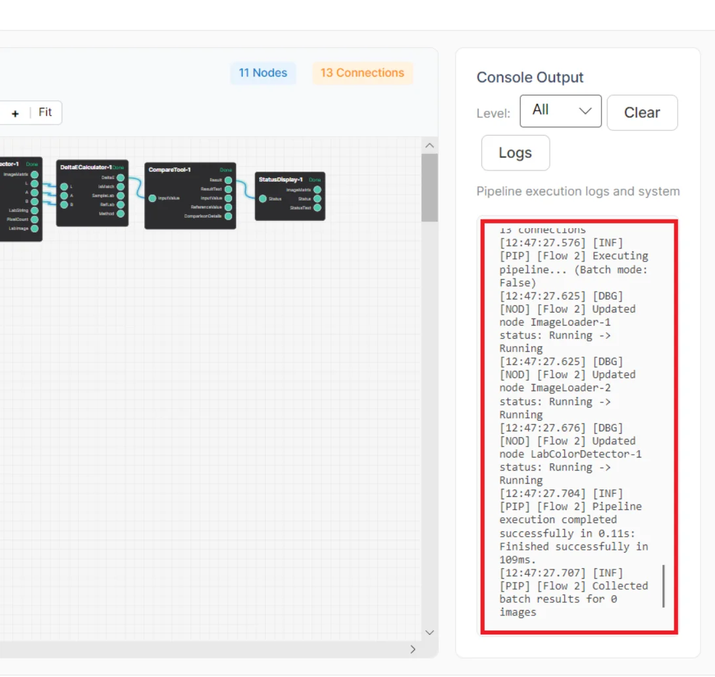This screenshot has height=677, width=715.
Task: Click the Done status on StatusDisplay-1
Action: click(315, 180)
